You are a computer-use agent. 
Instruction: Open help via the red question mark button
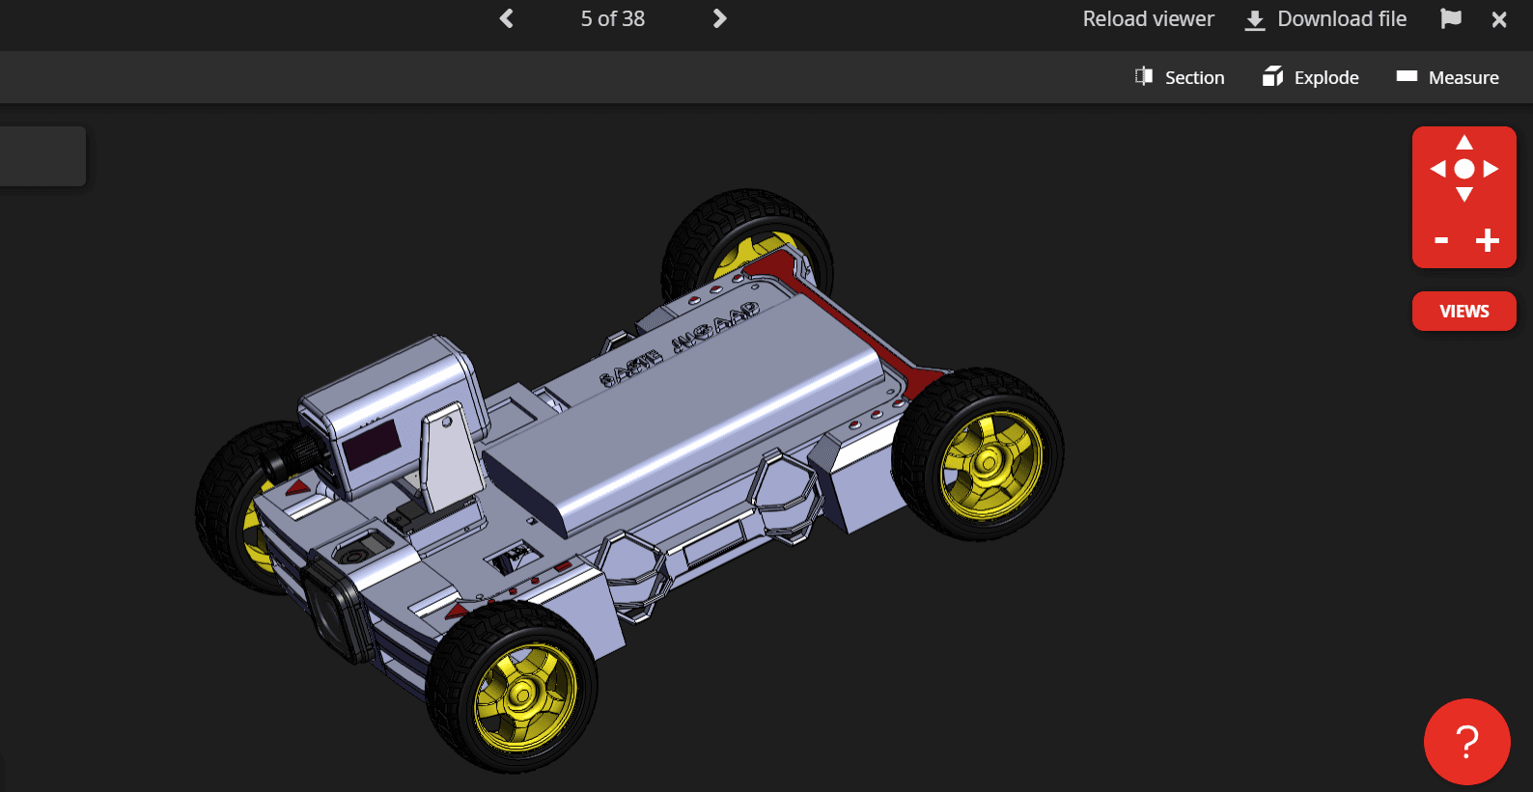click(x=1466, y=741)
